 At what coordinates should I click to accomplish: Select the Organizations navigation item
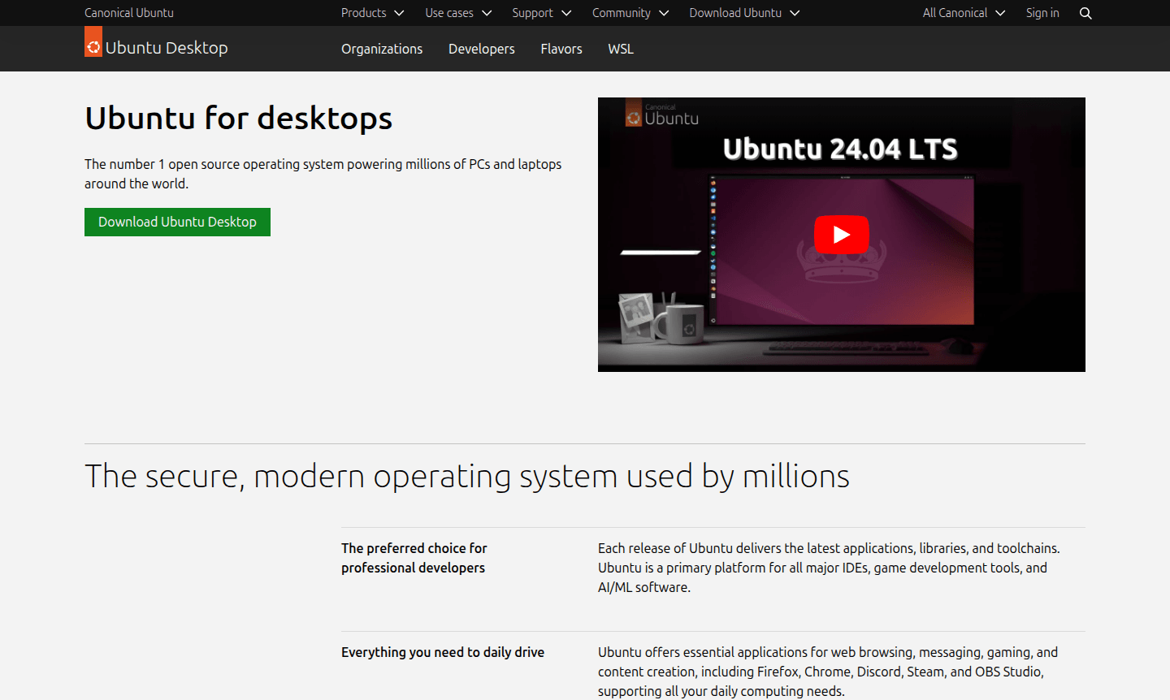pos(382,49)
